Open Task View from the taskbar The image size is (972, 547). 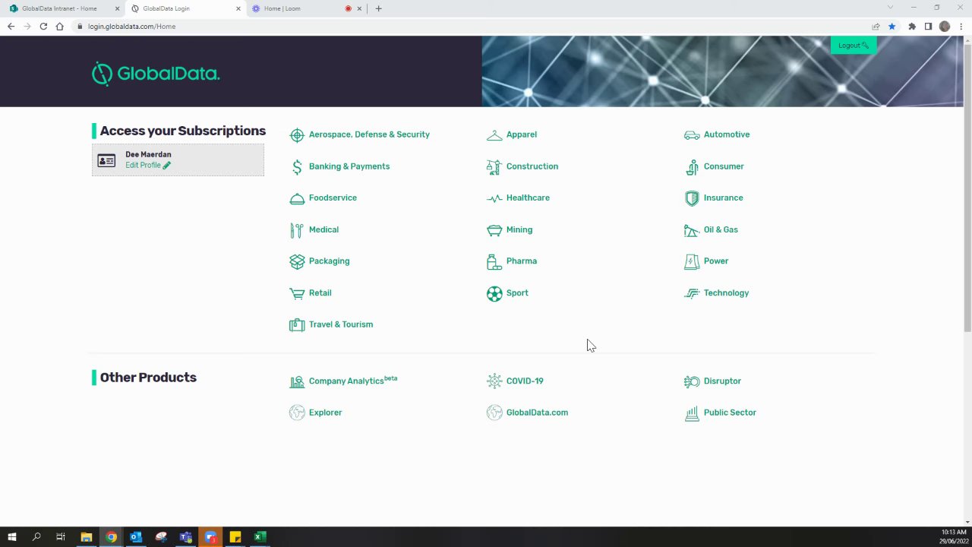pyautogui.click(x=61, y=537)
